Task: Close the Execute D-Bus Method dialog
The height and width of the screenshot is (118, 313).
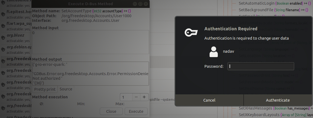Action: click(x=111, y=111)
